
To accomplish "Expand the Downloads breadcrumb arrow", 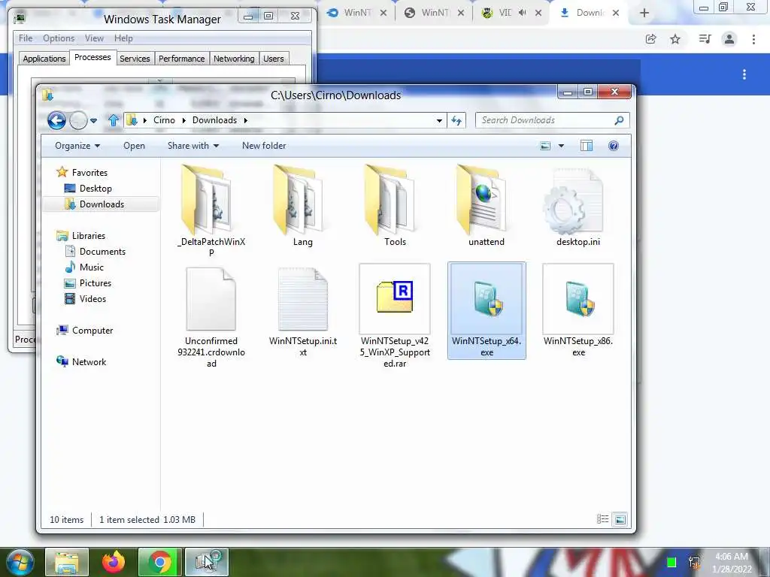I will [246, 120].
